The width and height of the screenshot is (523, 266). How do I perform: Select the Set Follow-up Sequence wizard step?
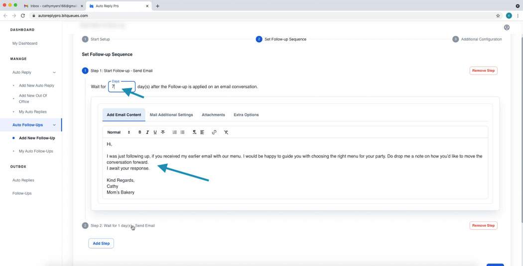[281, 39]
